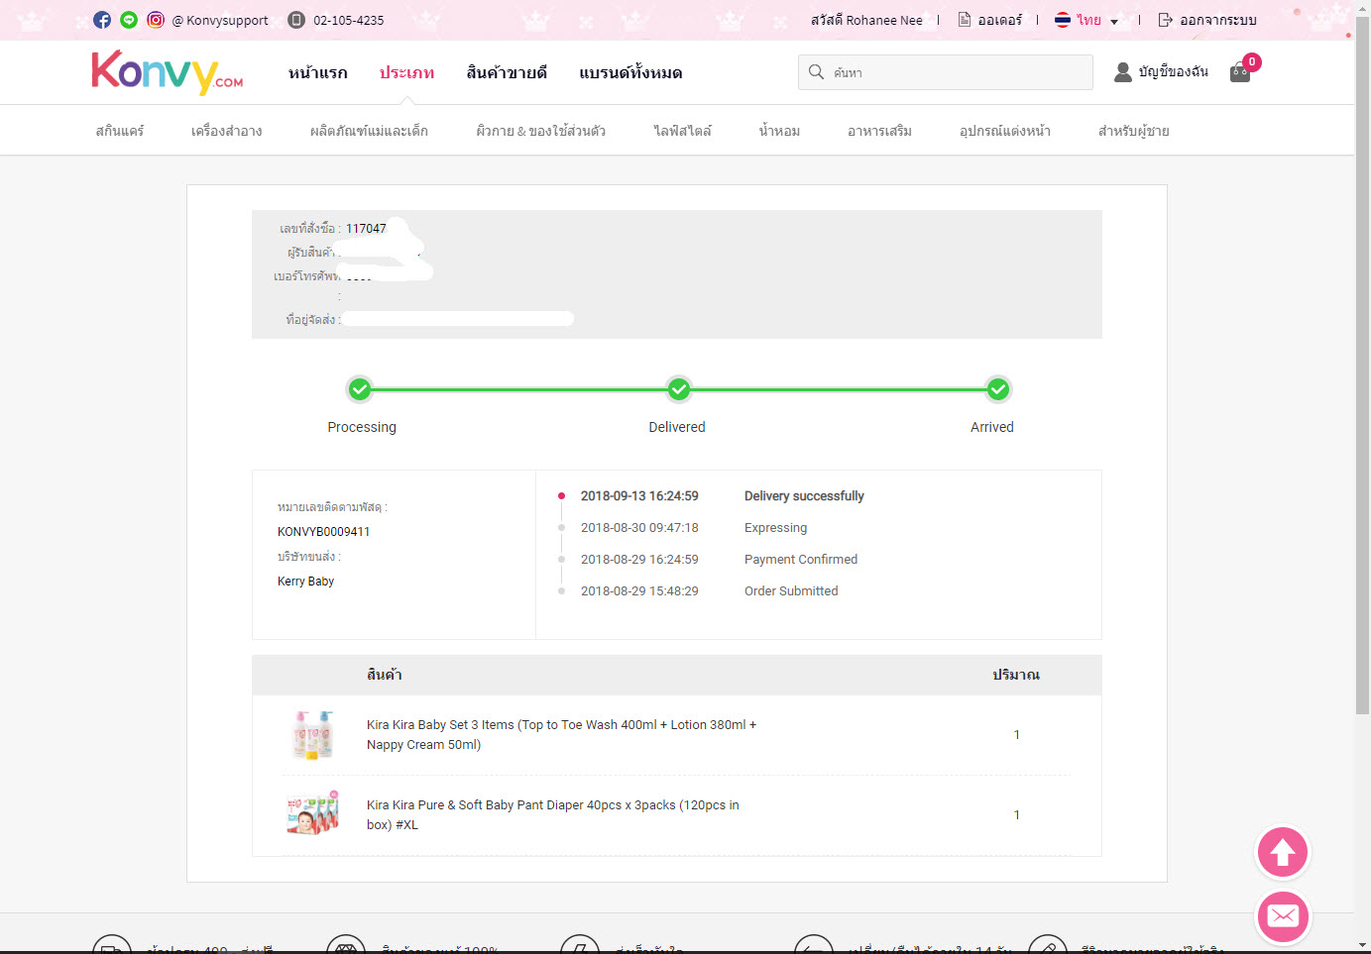
Task: Click the Konvy.com logo
Action: 168,72
